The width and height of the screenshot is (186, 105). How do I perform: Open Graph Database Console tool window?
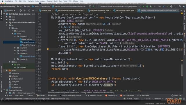pyautogui.click(x=71, y=95)
